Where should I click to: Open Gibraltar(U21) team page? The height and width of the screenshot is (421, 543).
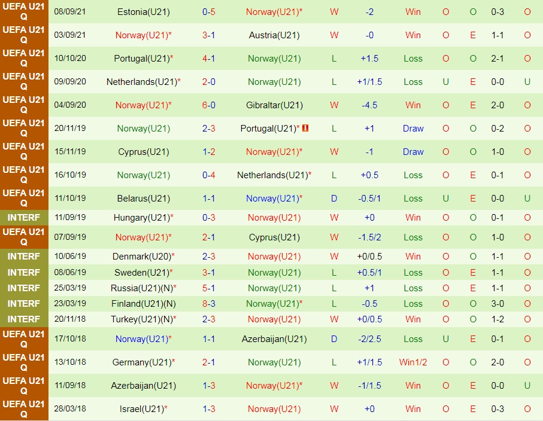(x=274, y=105)
